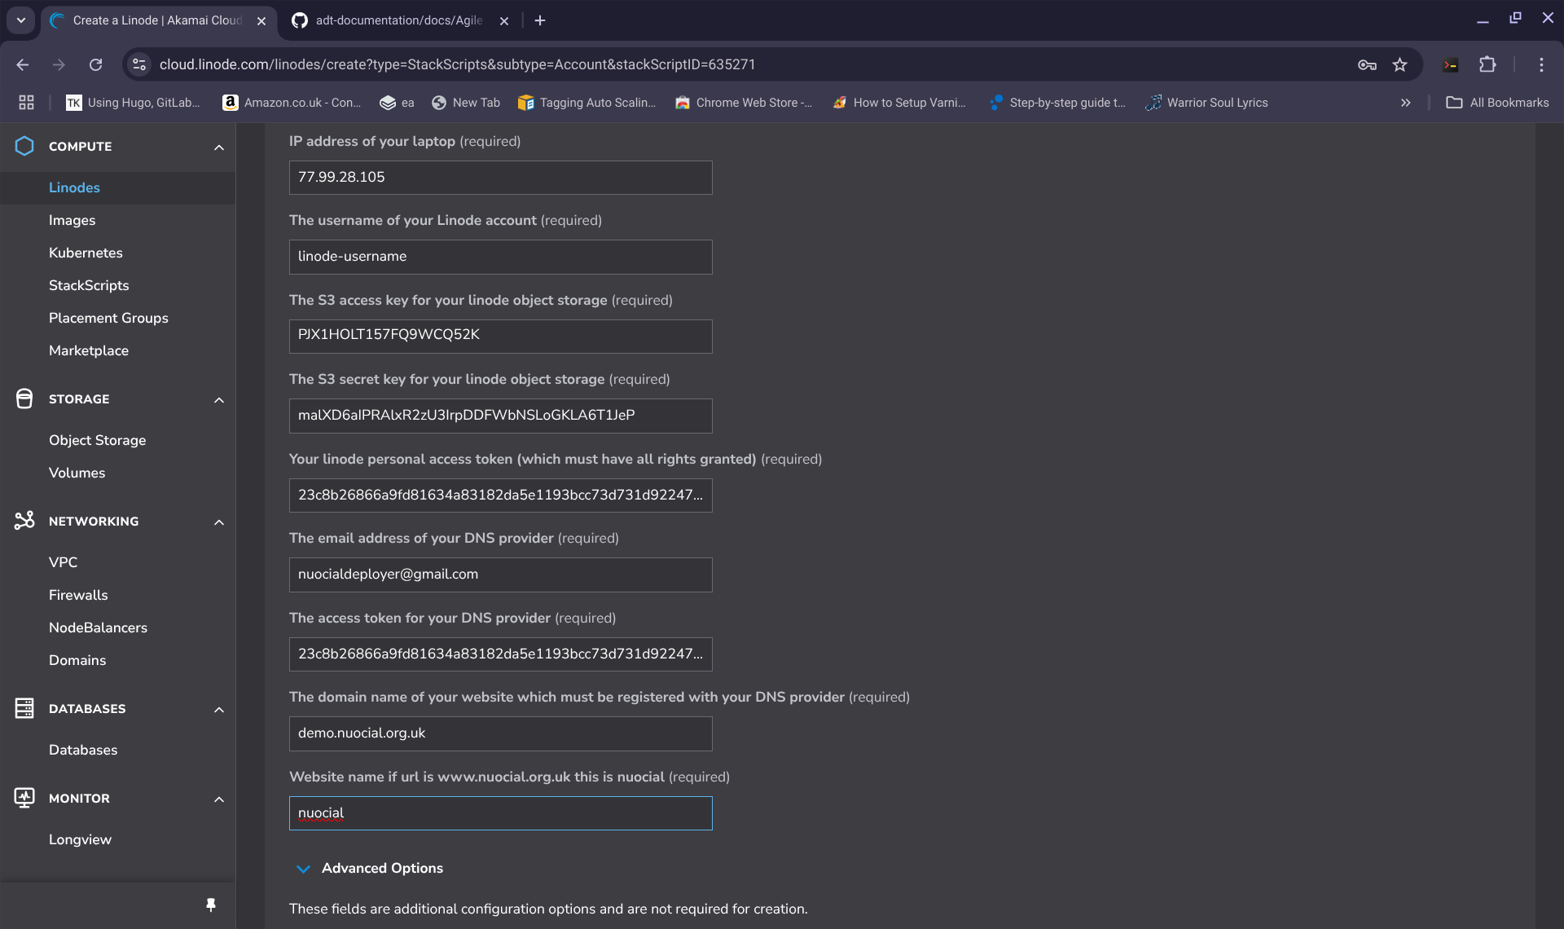The width and height of the screenshot is (1564, 929).
Task: Collapse the Storage section chevron
Action: click(x=218, y=400)
